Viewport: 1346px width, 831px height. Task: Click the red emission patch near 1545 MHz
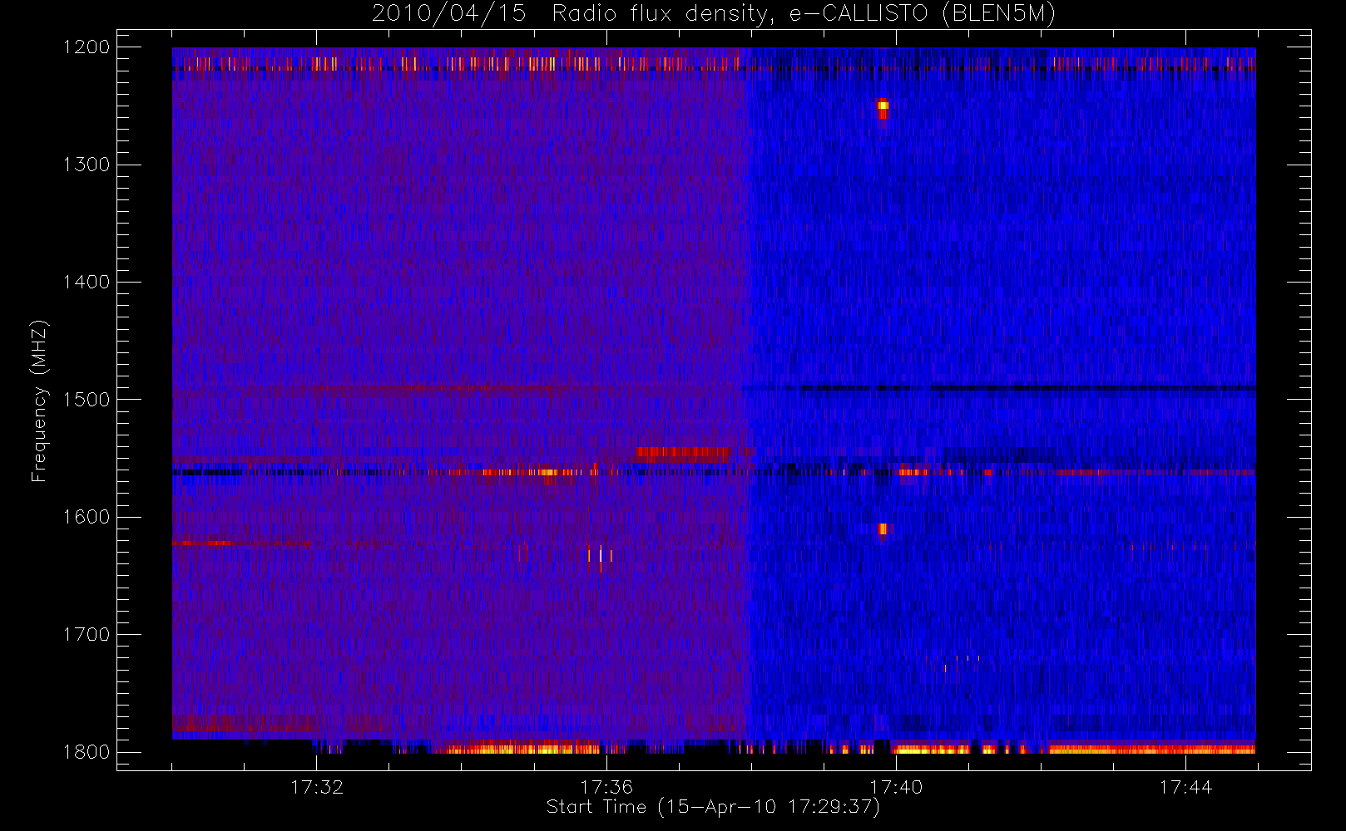click(683, 454)
